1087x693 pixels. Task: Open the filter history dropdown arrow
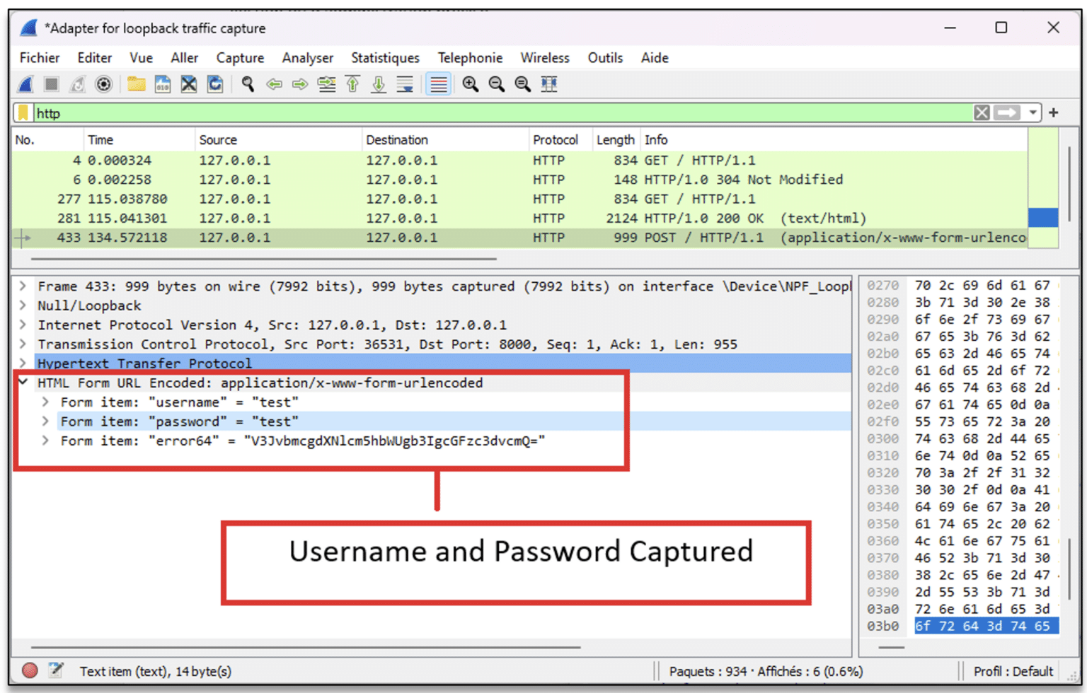click(x=1032, y=112)
